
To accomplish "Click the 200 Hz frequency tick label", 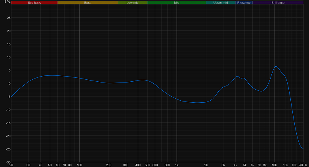I will pyautogui.click(x=109, y=165).
